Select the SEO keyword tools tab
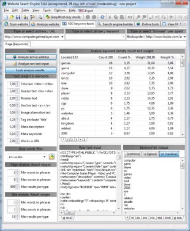Image resolution: width=190 pixels, height=231 pixels. click(78, 24)
